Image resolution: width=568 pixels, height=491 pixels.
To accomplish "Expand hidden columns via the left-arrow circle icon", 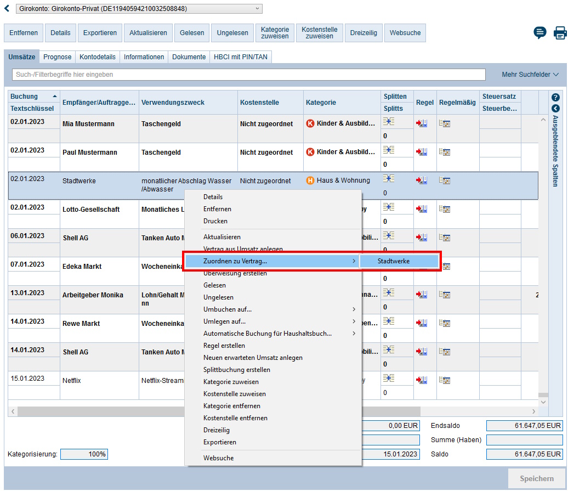I will [x=555, y=108].
